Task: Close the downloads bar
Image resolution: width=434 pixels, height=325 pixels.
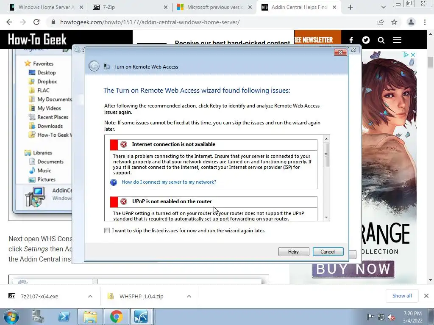Action: point(426,296)
